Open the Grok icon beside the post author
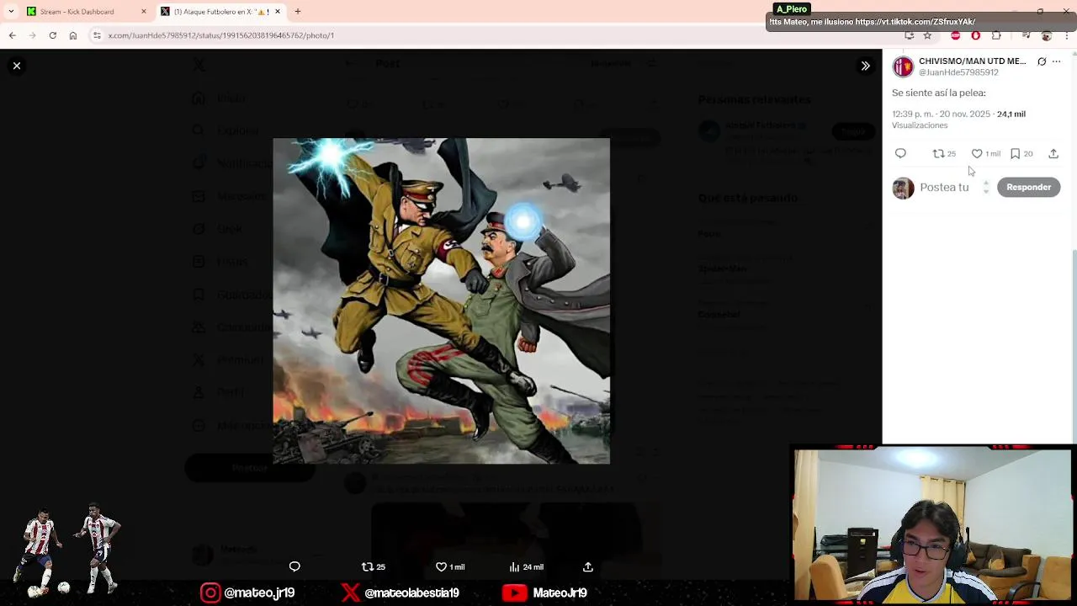Viewport: 1077px width, 606px height. click(1042, 61)
